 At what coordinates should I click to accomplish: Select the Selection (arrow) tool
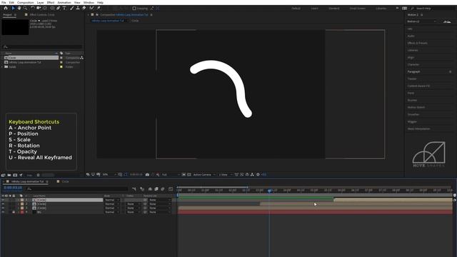point(13,8)
